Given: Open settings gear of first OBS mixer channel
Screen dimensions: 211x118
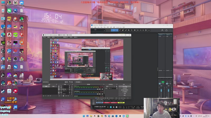Looking at the screenshot, I should pyautogui.click(x=102, y=89).
